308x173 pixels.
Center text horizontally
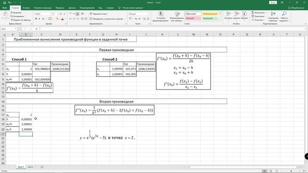pyautogui.click(x=74, y=19)
